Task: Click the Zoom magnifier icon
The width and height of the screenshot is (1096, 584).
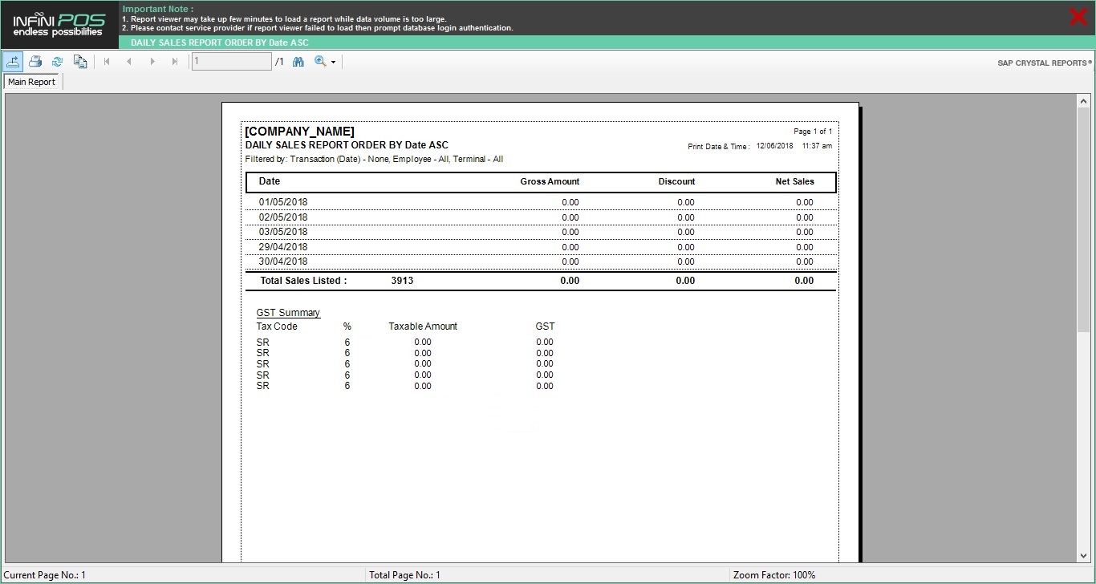Action: pyautogui.click(x=320, y=61)
